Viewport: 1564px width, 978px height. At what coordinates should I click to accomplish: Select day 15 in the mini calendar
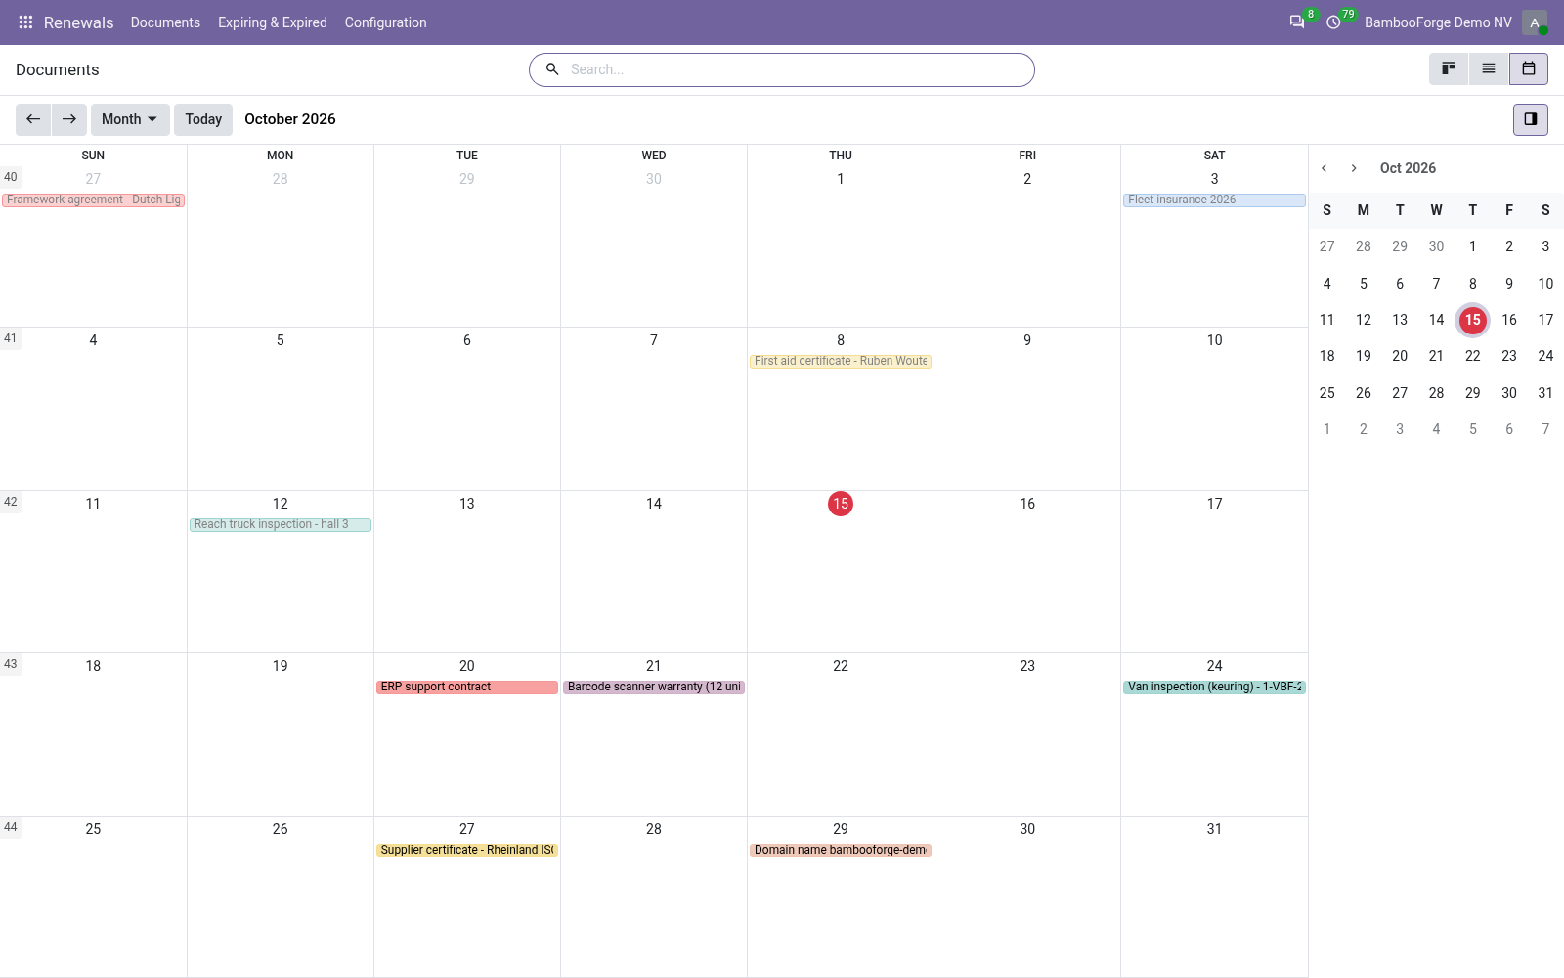[x=1473, y=320]
